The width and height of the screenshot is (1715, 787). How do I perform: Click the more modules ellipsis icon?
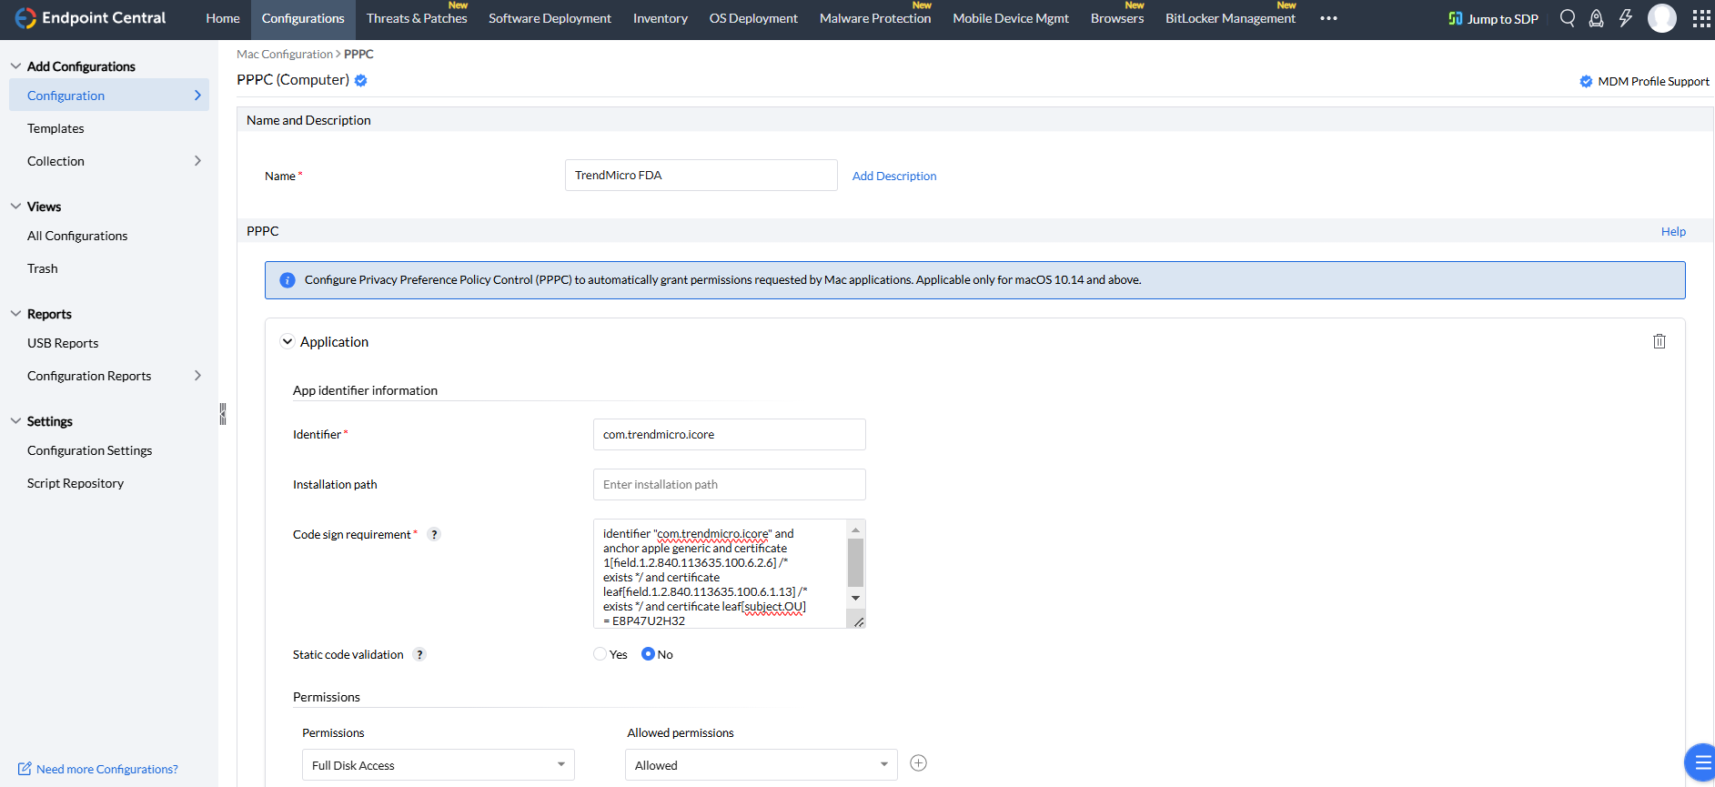[x=1328, y=18]
